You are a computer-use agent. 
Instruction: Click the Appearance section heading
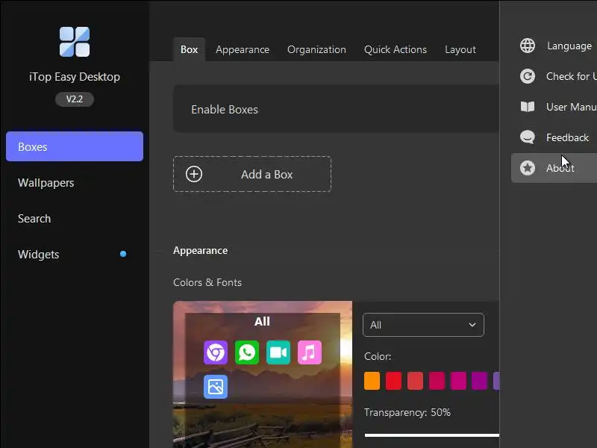(x=200, y=251)
